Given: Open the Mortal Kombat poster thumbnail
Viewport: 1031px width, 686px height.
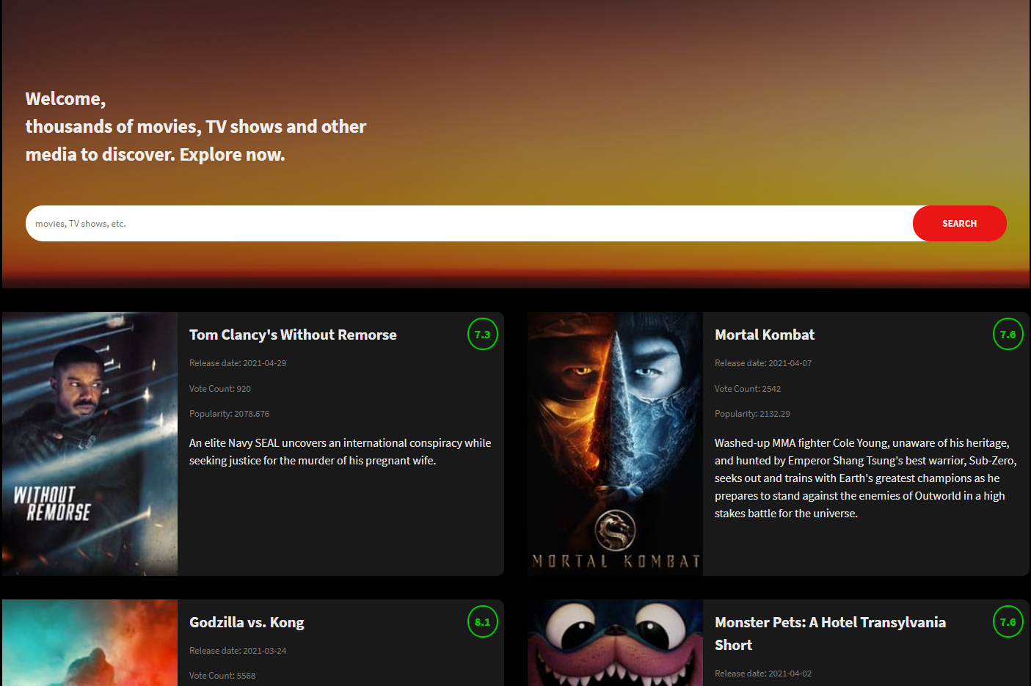Looking at the screenshot, I should (615, 444).
